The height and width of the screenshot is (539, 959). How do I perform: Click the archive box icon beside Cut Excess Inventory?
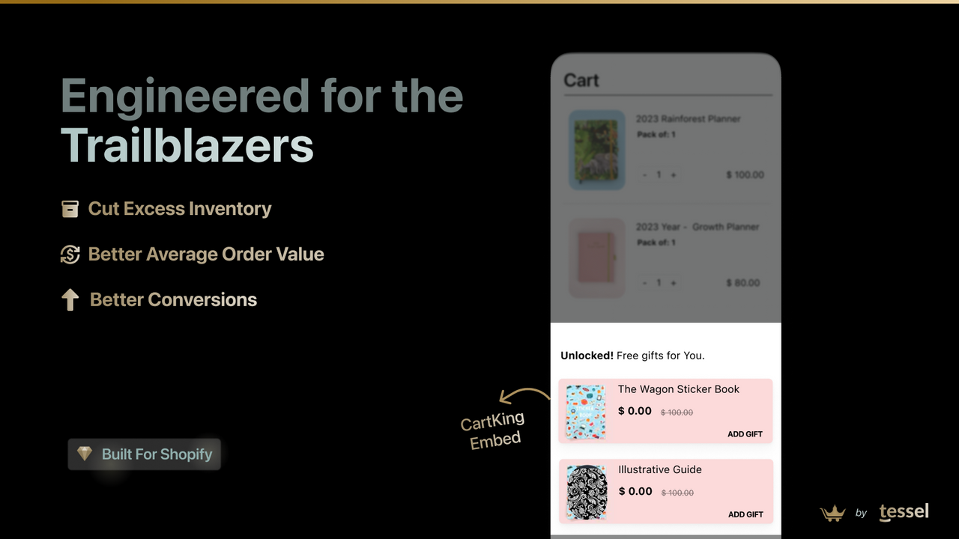click(x=70, y=209)
